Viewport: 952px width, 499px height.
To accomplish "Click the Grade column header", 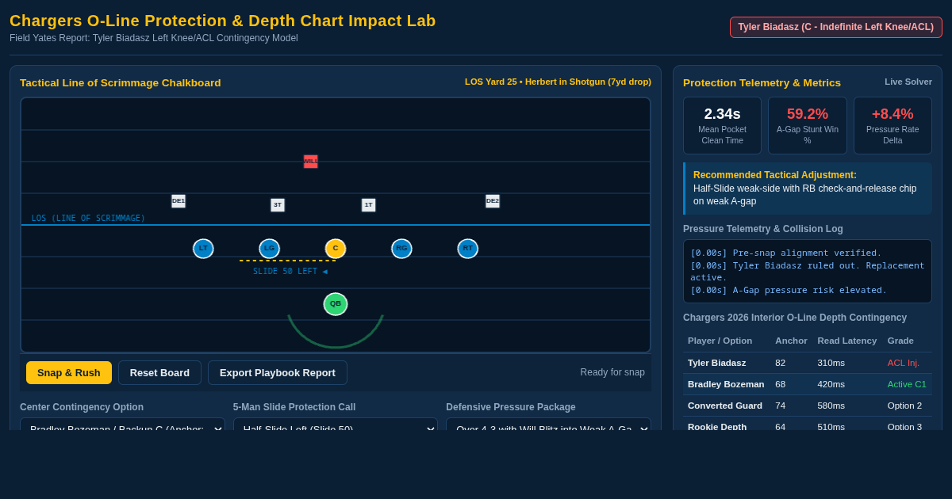I will click(900, 341).
